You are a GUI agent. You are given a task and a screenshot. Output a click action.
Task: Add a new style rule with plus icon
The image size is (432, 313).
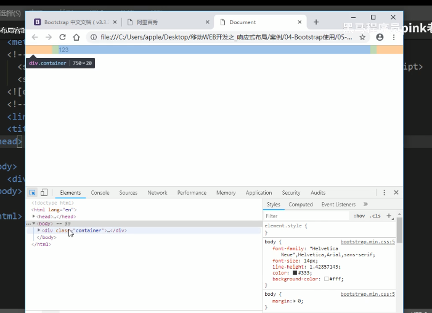click(x=389, y=216)
